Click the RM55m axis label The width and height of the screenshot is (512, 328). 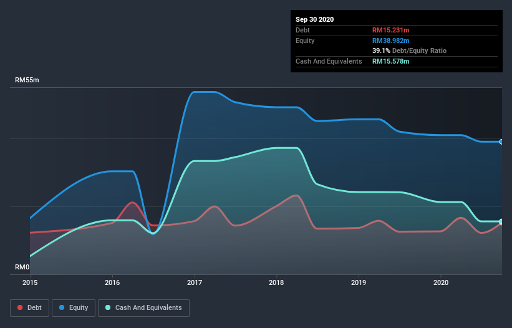[27, 80]
